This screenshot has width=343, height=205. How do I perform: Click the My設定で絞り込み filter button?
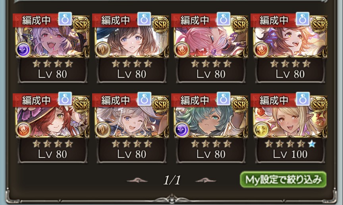[283, 180]
